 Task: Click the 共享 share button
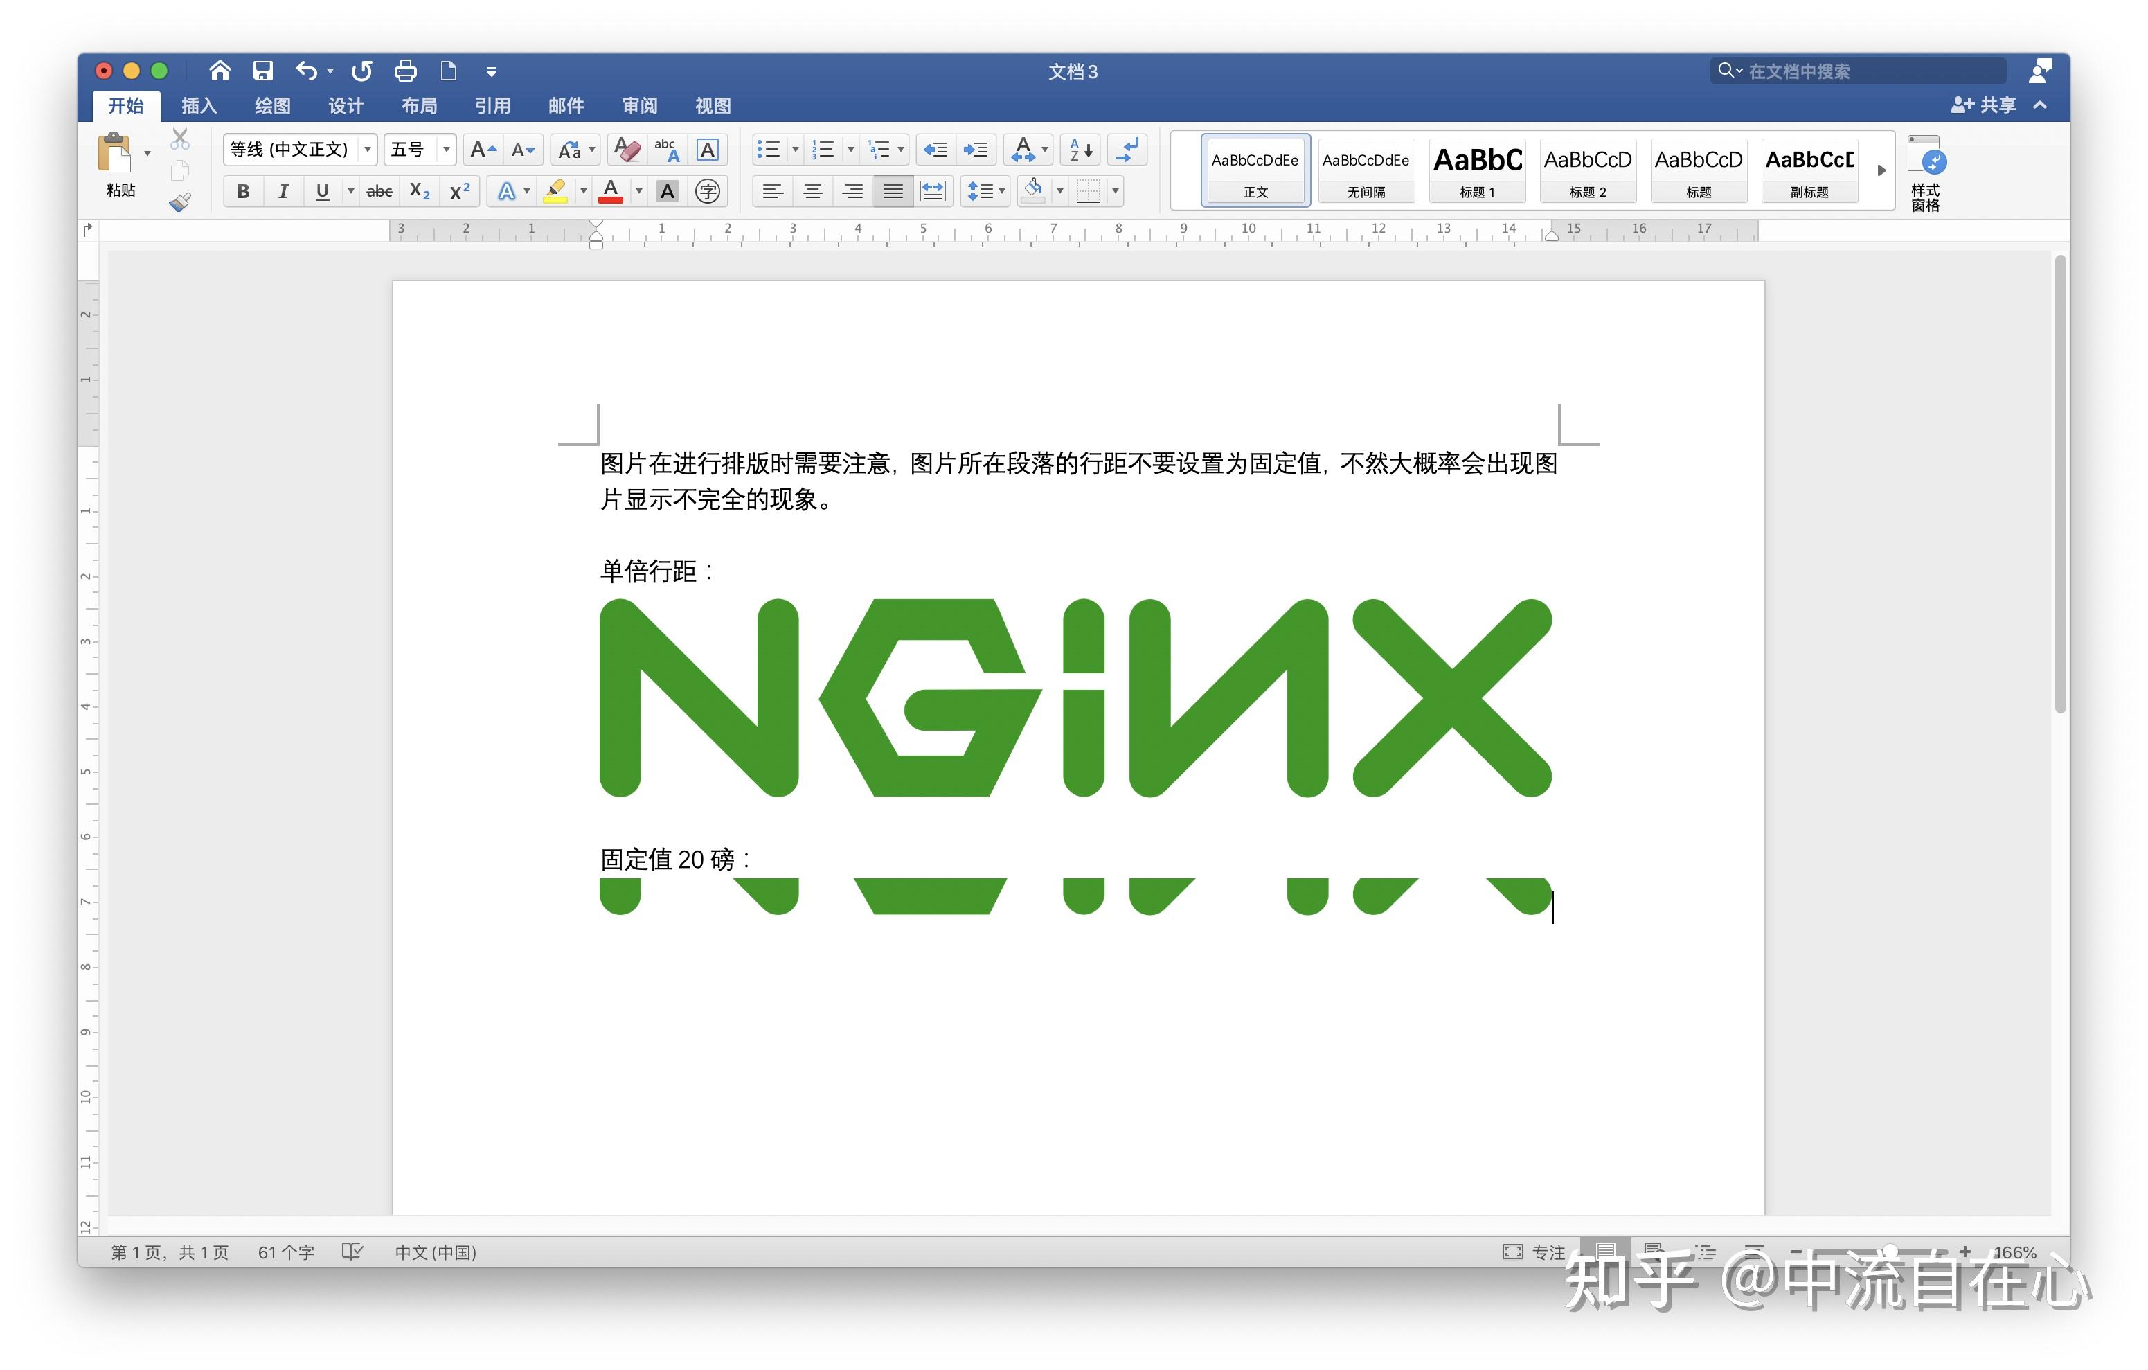[1983, 105]
